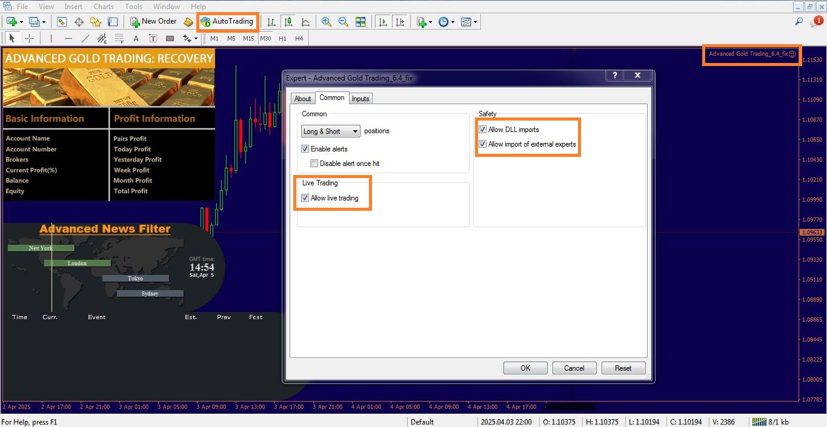Expand the Templates dropdown arrow
The image size is (827, 427).
(476, 22)
